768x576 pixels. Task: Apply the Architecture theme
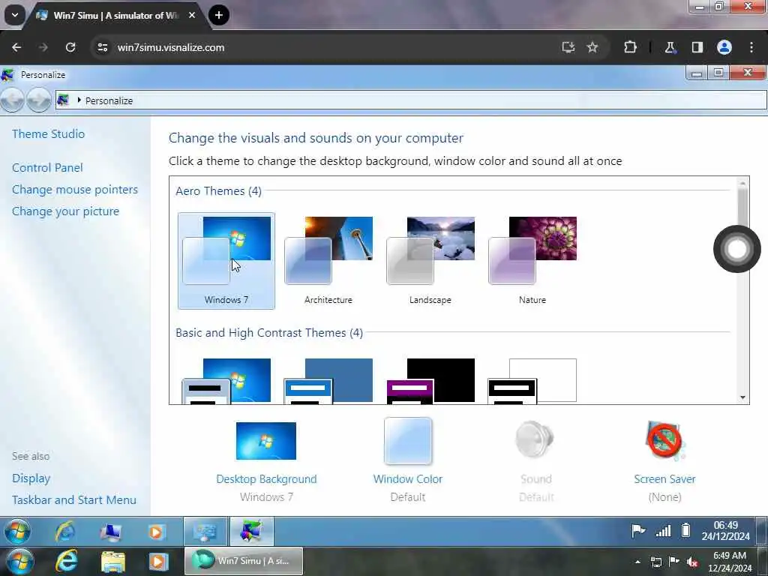click(328, 260)
